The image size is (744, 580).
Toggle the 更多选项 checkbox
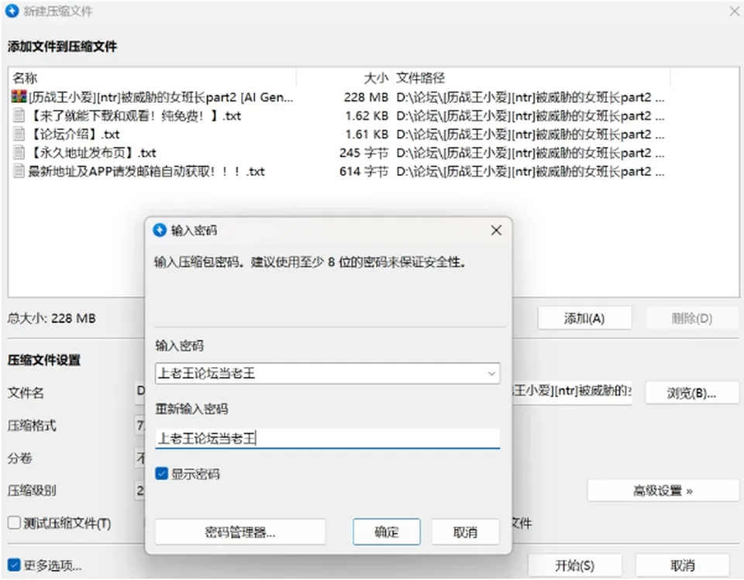[x=14, y=565]
